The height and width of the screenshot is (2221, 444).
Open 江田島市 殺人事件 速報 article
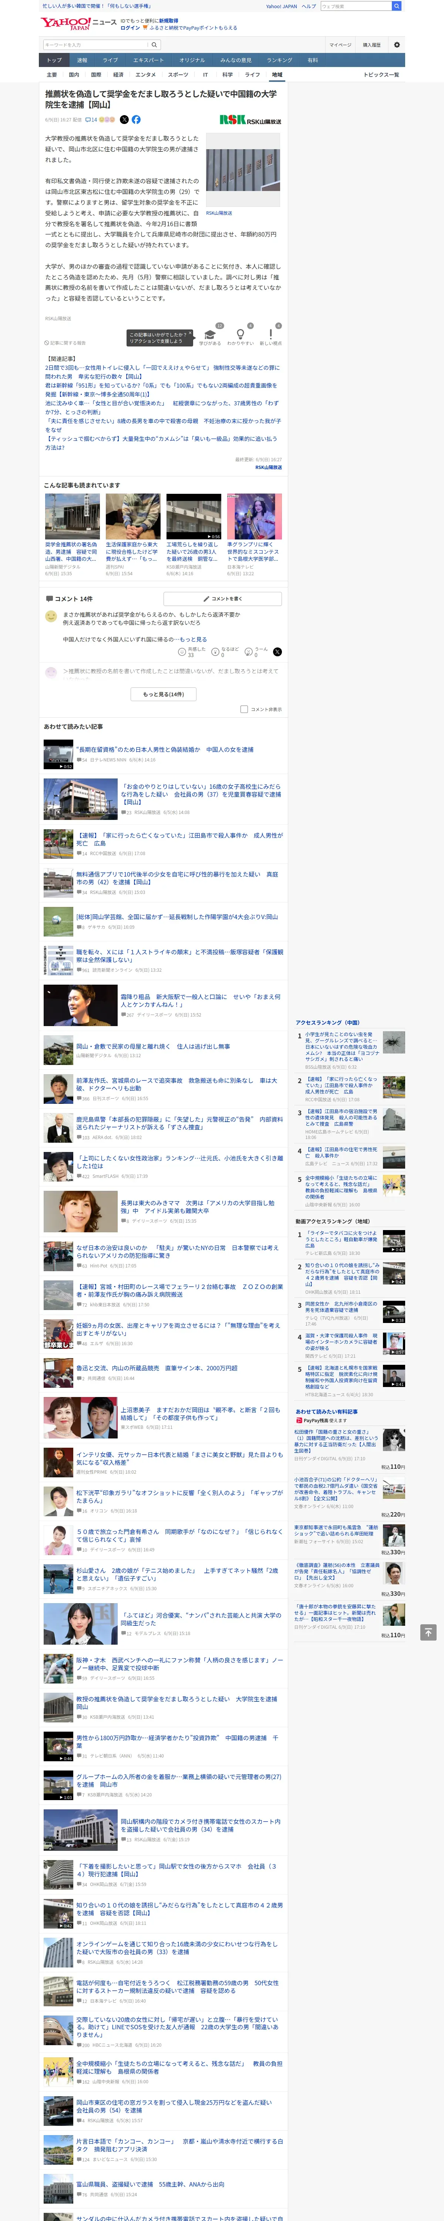(x=179, y=839)
